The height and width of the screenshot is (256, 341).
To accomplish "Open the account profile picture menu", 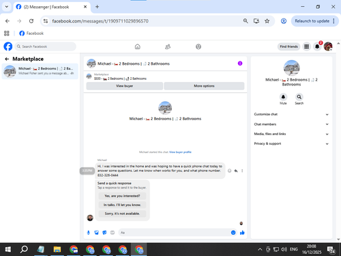I will pos(328,46).
